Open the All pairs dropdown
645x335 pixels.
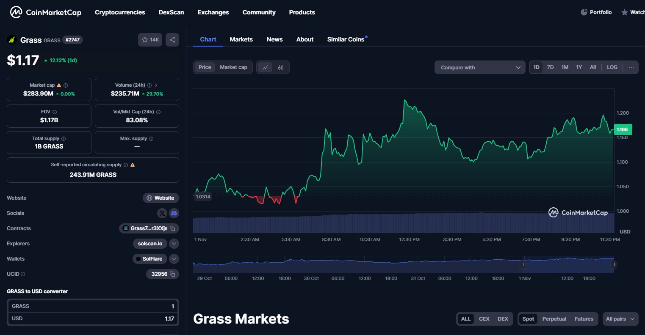click(x=620, y=319)
